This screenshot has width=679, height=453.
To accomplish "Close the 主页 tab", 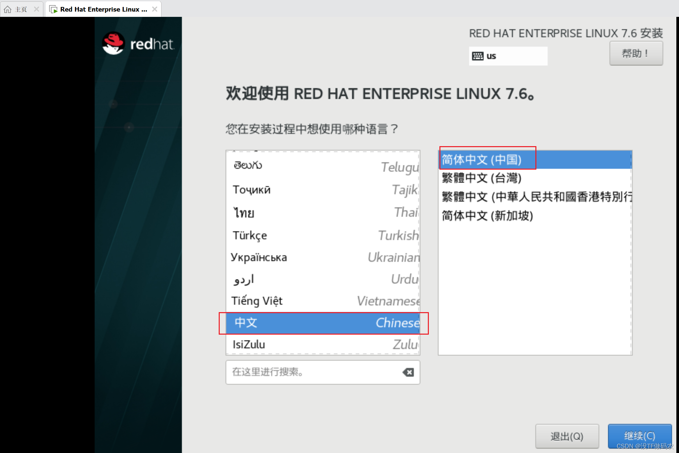I will point(36,9).
